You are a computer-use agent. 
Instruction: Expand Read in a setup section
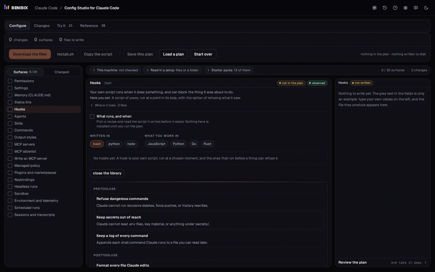coord(172,70)
